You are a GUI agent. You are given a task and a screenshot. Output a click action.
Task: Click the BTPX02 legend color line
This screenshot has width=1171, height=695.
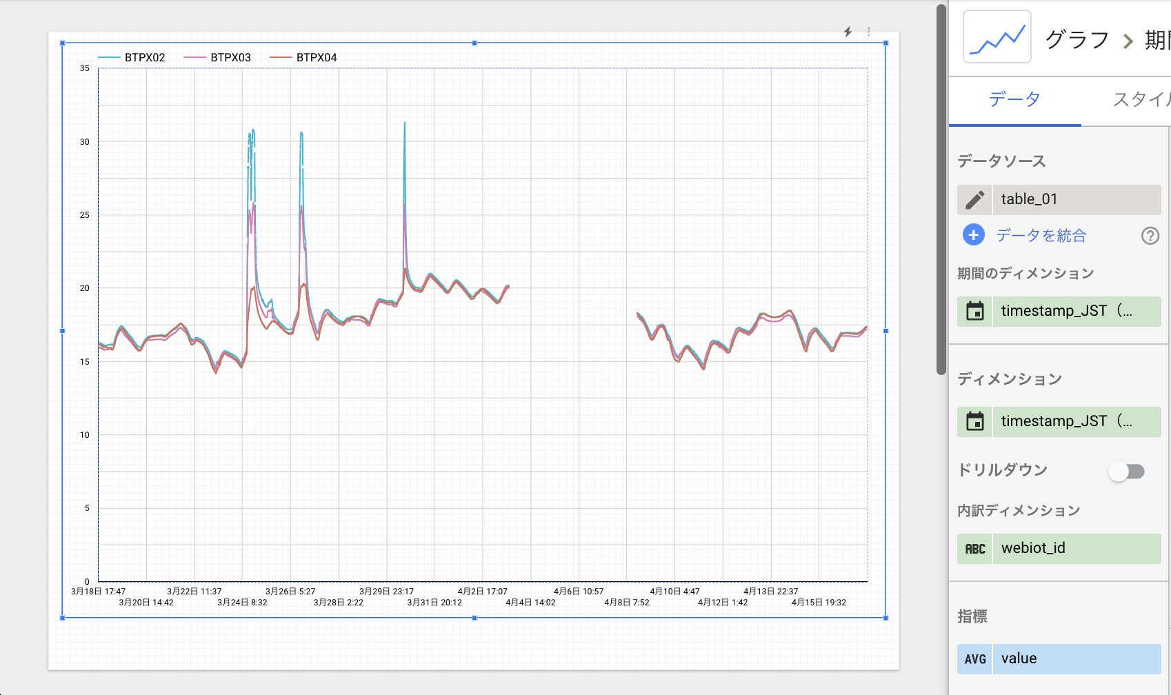109,58
